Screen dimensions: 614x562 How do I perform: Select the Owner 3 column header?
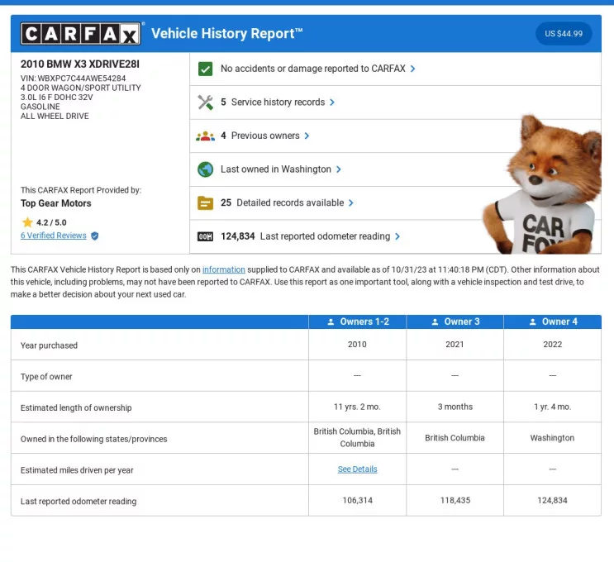coord(455,321)
